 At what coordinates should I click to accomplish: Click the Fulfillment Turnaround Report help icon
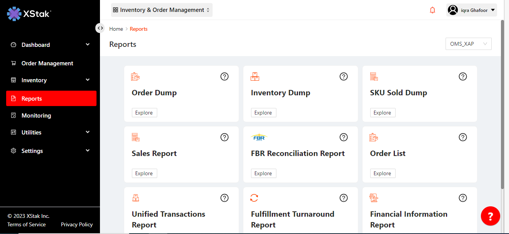pyautogui.click(x=344, y=198)
